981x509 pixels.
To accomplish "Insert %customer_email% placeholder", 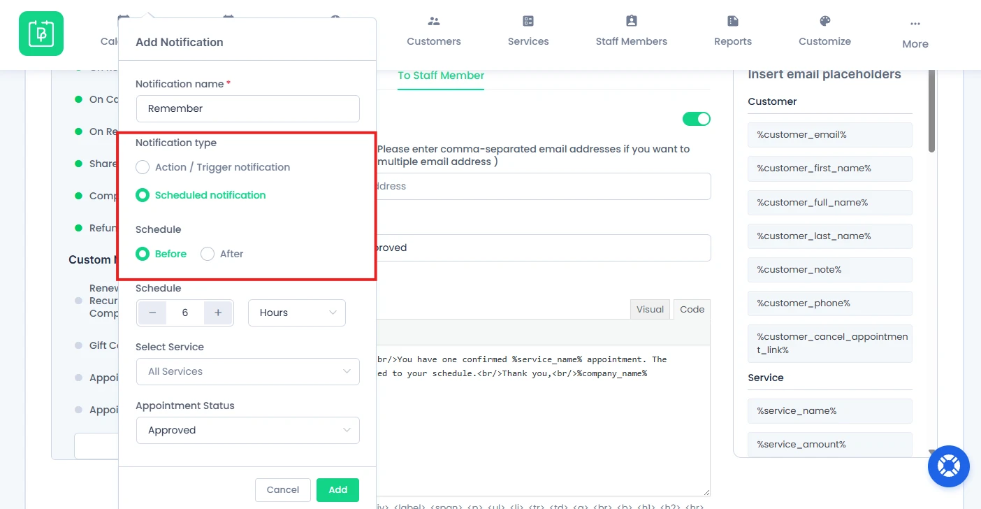I will (830, 135).
